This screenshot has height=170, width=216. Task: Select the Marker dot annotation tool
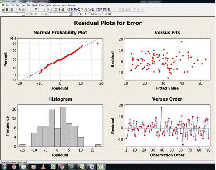(103, 14)
